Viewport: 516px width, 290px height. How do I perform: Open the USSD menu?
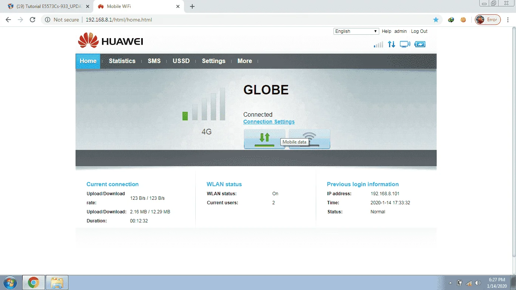pyautogui.click(x=181, y=61)
